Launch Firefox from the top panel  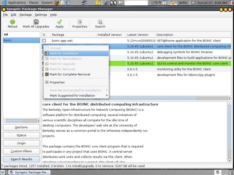click(57, 3)
